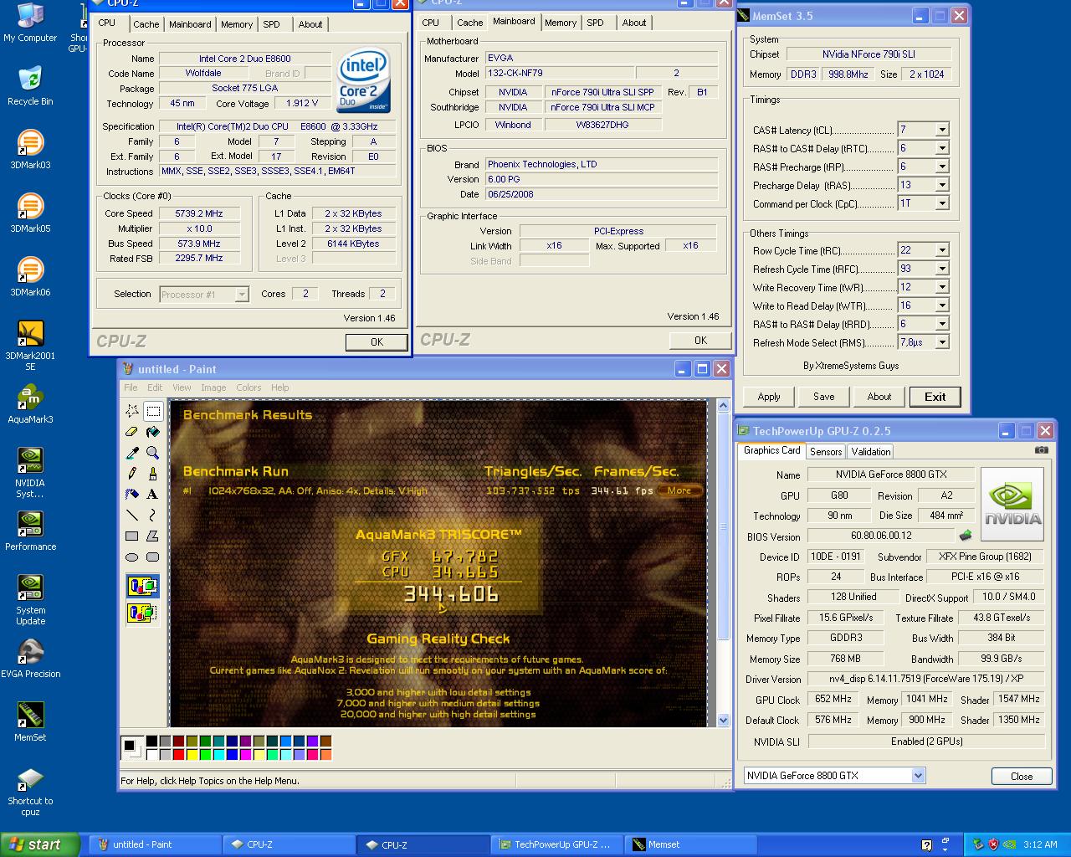Choose the Rounded Rectangle tool
Image resolution: width=1071 pixels, height=857 pixels.
[x=153, y=557]
